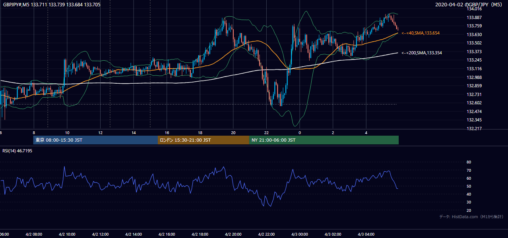
Task: Click the RSI 80 level label
Action: click(469, 162)
